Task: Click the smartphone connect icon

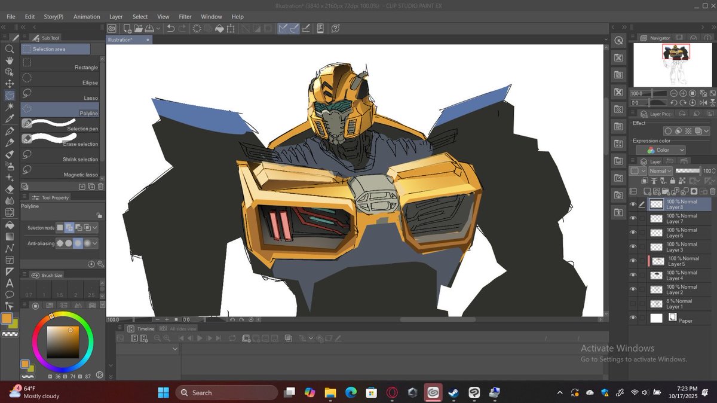Action: click(x=321, y=28)
